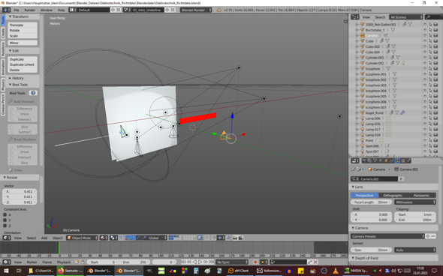Viewport: 443px width, 276px height.
Task: Open the pivot point selector icon
Action: [113, 238]
